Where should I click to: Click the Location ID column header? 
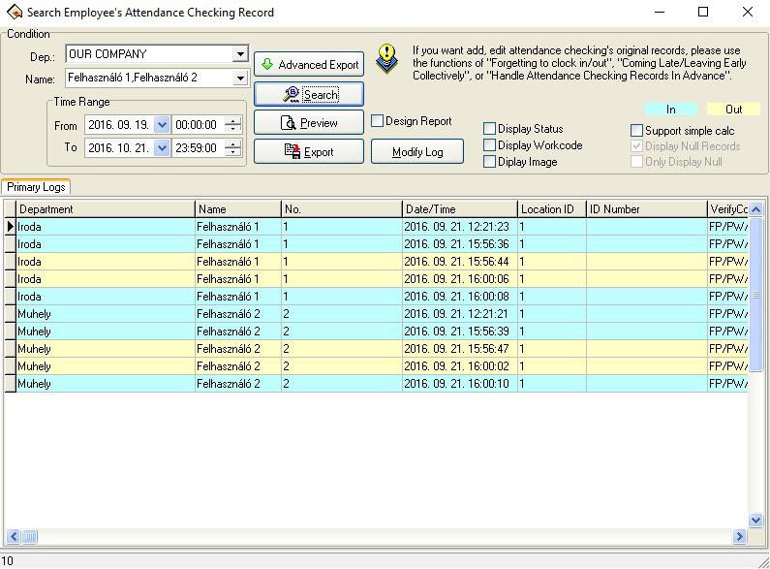pos(552,209)
